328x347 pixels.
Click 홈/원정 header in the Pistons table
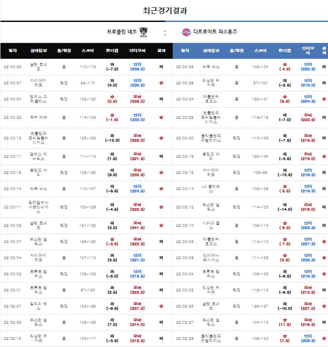(236, 51)
